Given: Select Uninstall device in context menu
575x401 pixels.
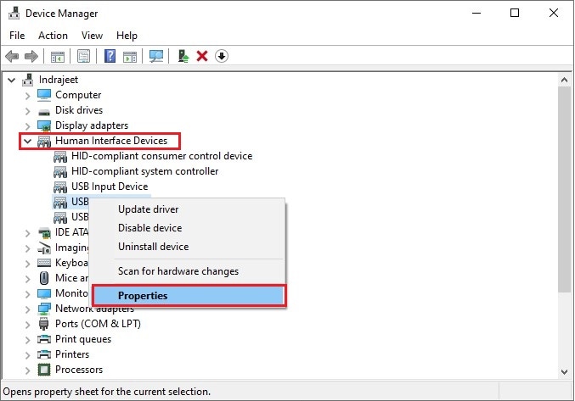Looking at the screenshot, I should tap(153, 247).
